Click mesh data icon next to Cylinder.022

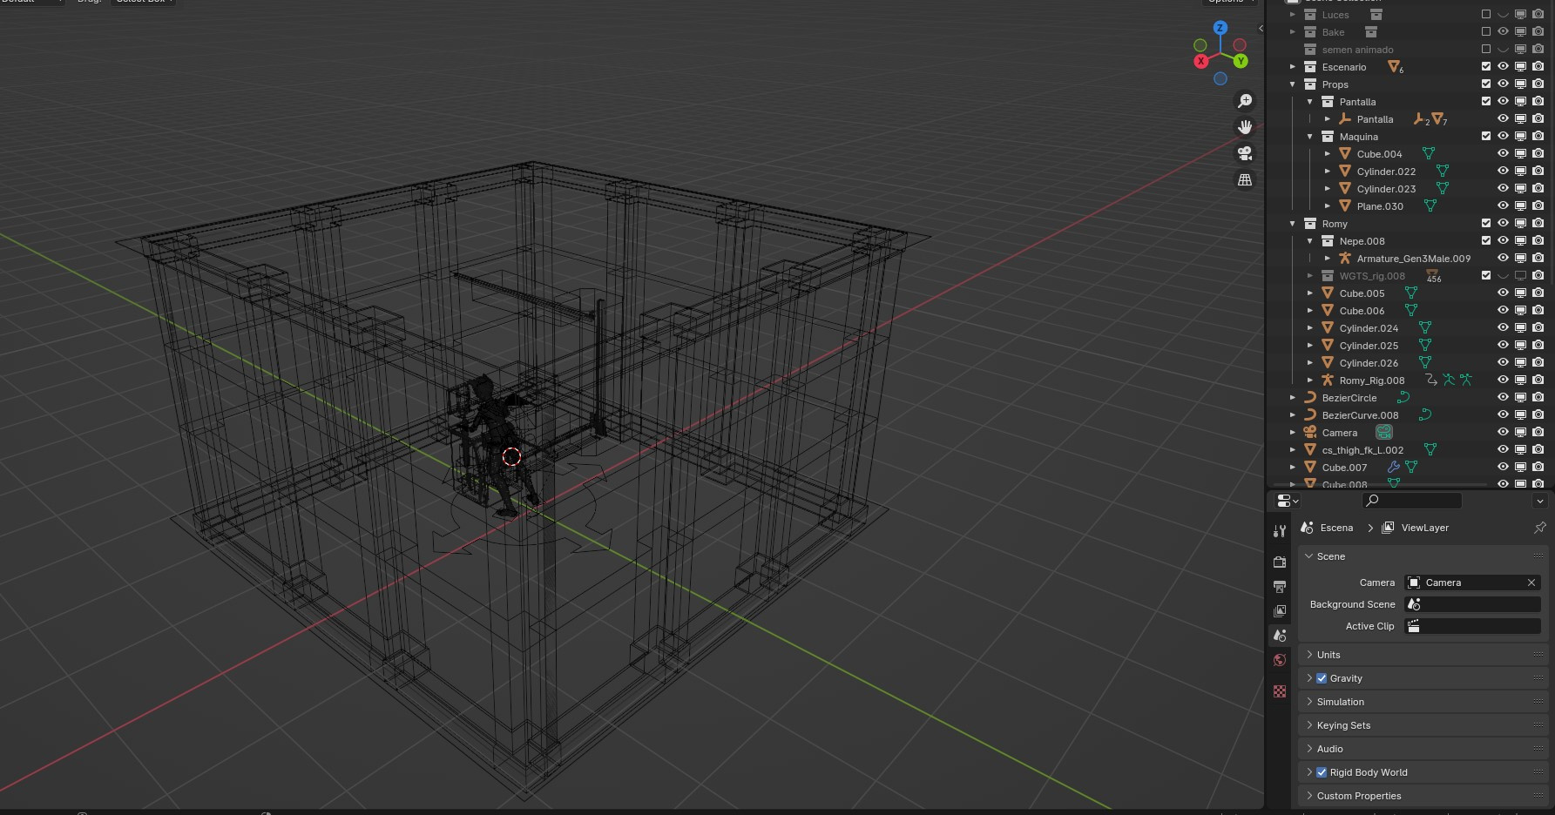[x=1443, y=172]
